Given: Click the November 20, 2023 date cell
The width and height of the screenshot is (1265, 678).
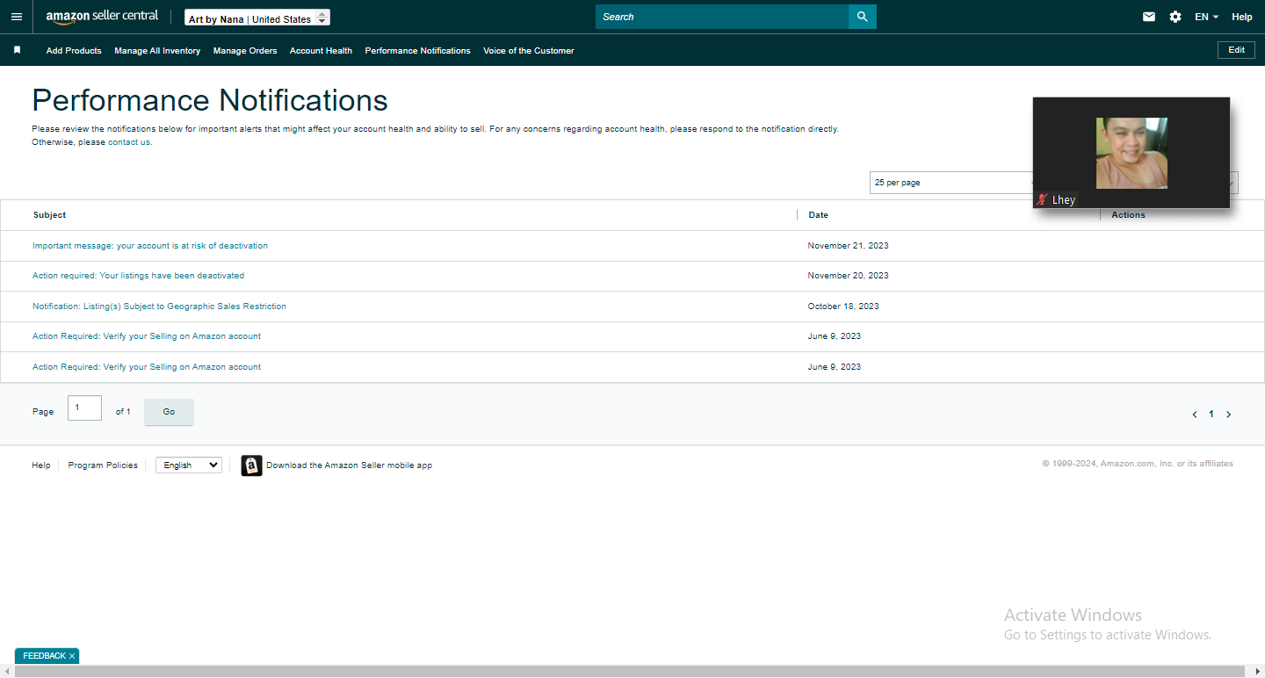Looking at the screenshot, I should pyautogui.click(x=849, y=276).
